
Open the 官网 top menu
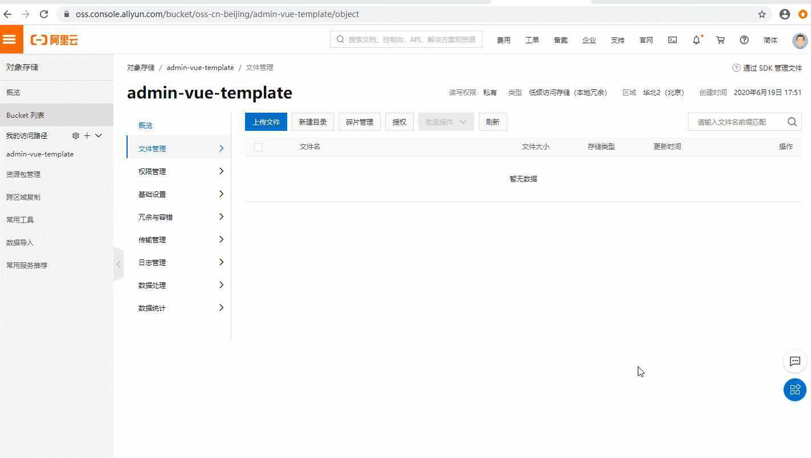pos(646,40)
